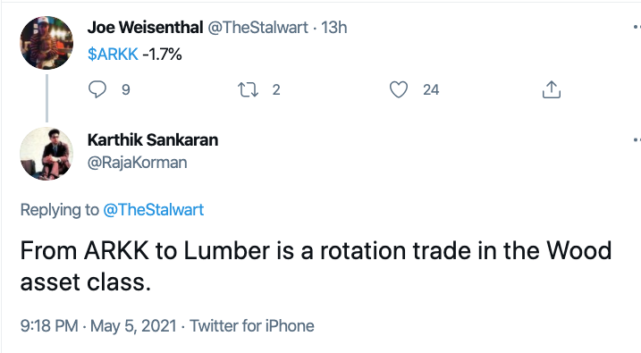
Task: Like the $ARKK -1.7% tweet
Action: [x=398, y=89]
